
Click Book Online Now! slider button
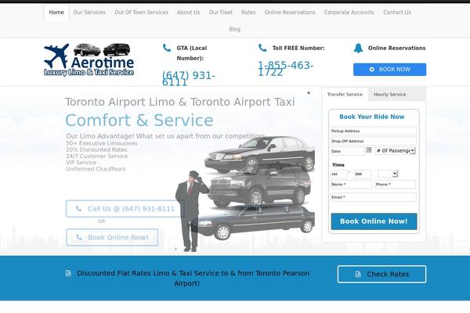112,238
